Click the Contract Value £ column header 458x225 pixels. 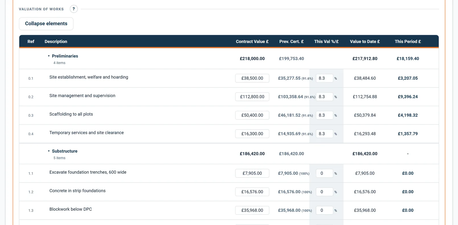[252, 41]
